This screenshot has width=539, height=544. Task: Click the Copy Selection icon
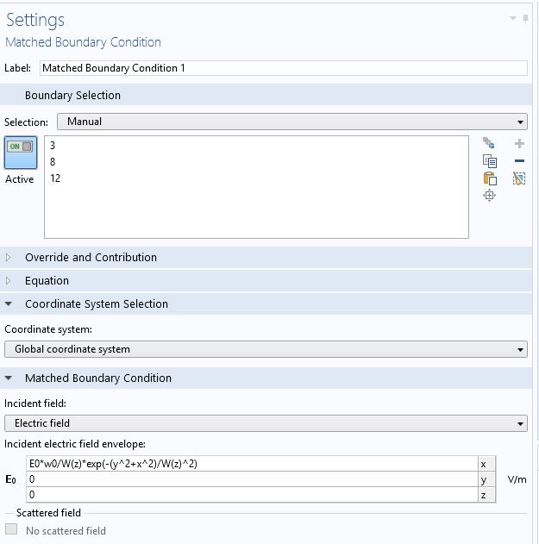click(489, 161)
